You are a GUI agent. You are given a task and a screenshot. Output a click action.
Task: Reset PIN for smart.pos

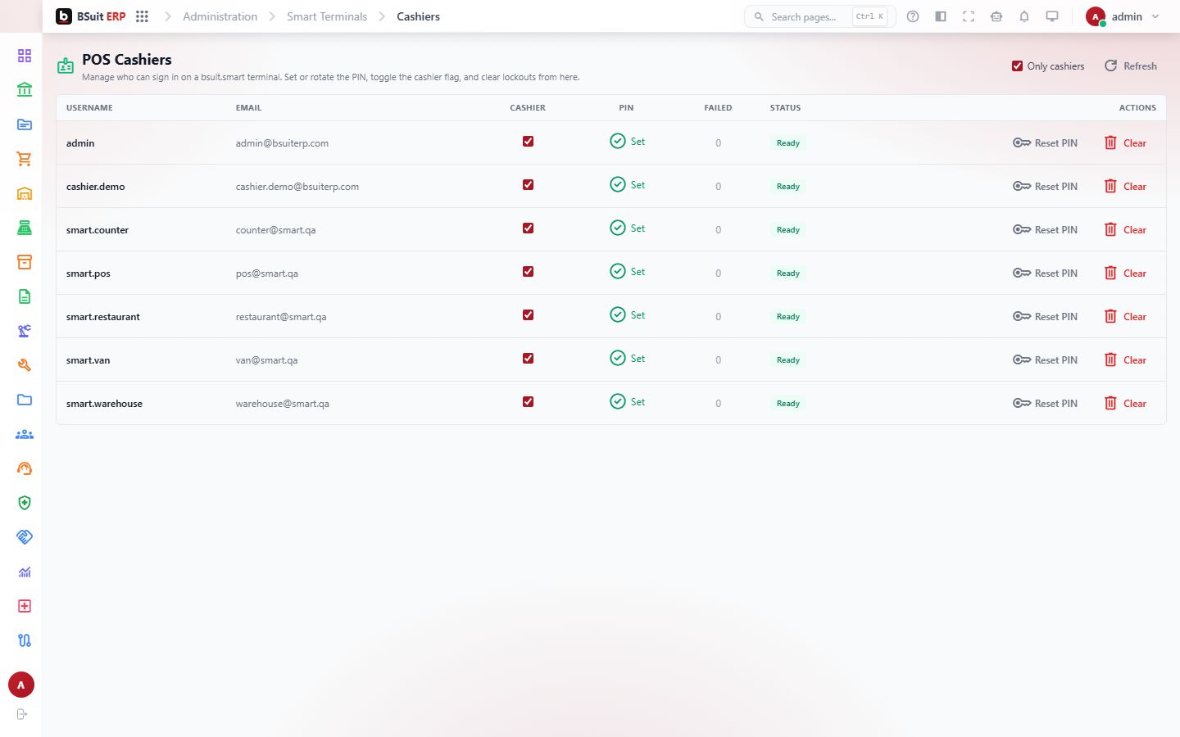coord(1045,273)
